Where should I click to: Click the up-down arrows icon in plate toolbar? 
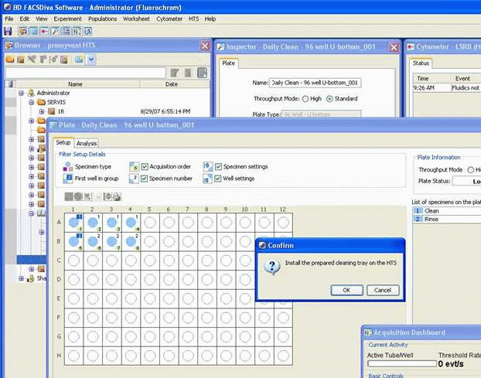(107, 196)
